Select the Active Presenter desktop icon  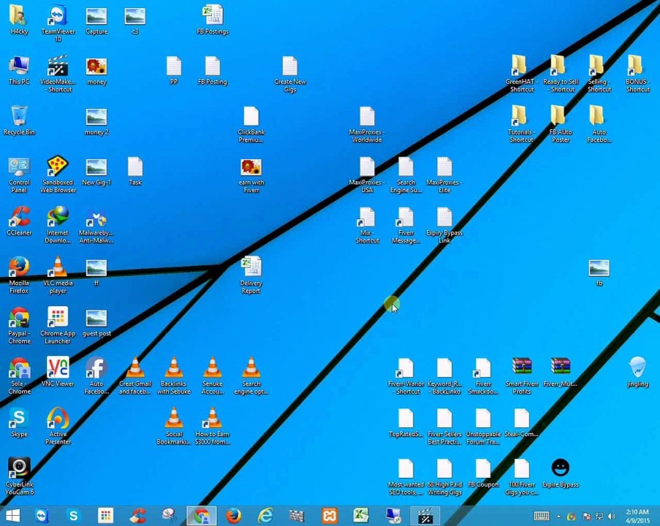pos(58,425)
